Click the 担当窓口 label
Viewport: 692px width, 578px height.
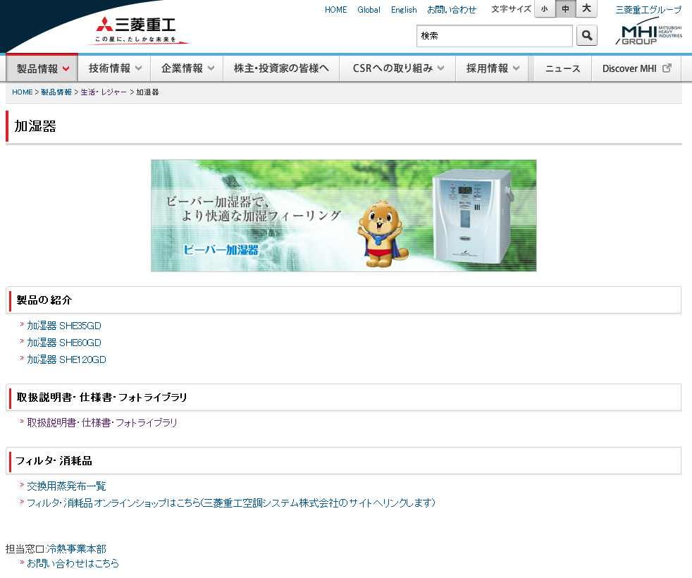pos(25,549)
